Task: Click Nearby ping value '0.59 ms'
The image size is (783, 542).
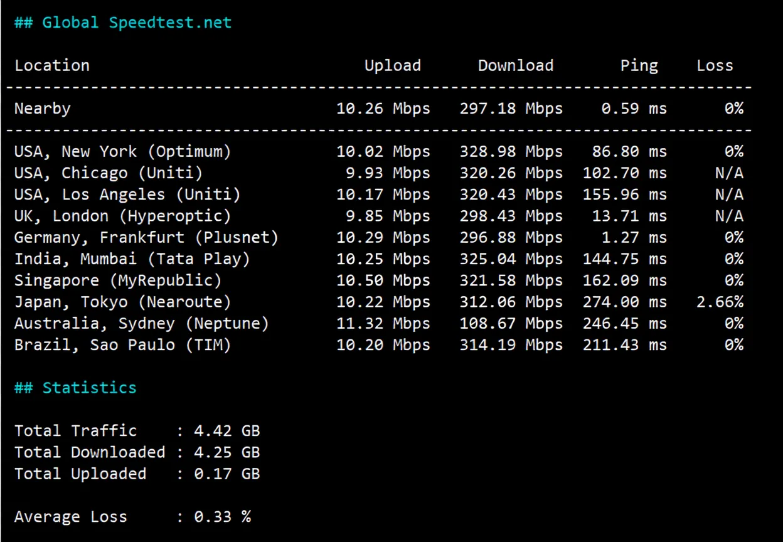Action: click(634, 109)
